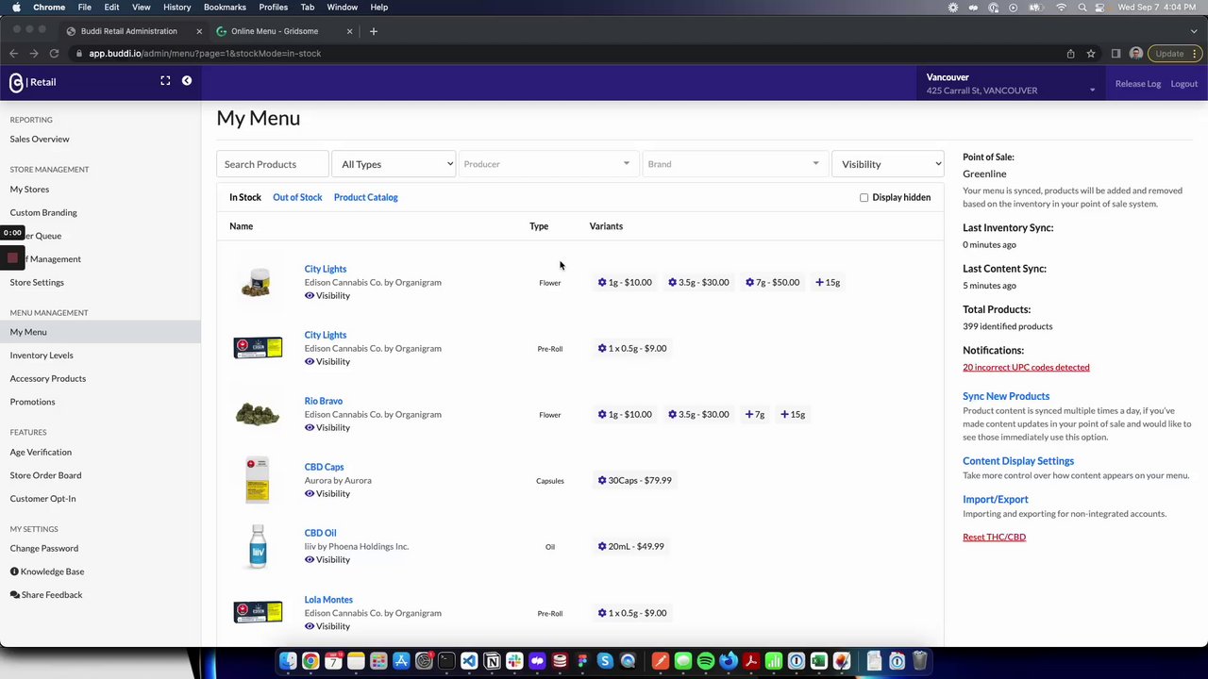Click the Release Log link
This screenshot has width=1208, height=679.
click(1138, 84)
